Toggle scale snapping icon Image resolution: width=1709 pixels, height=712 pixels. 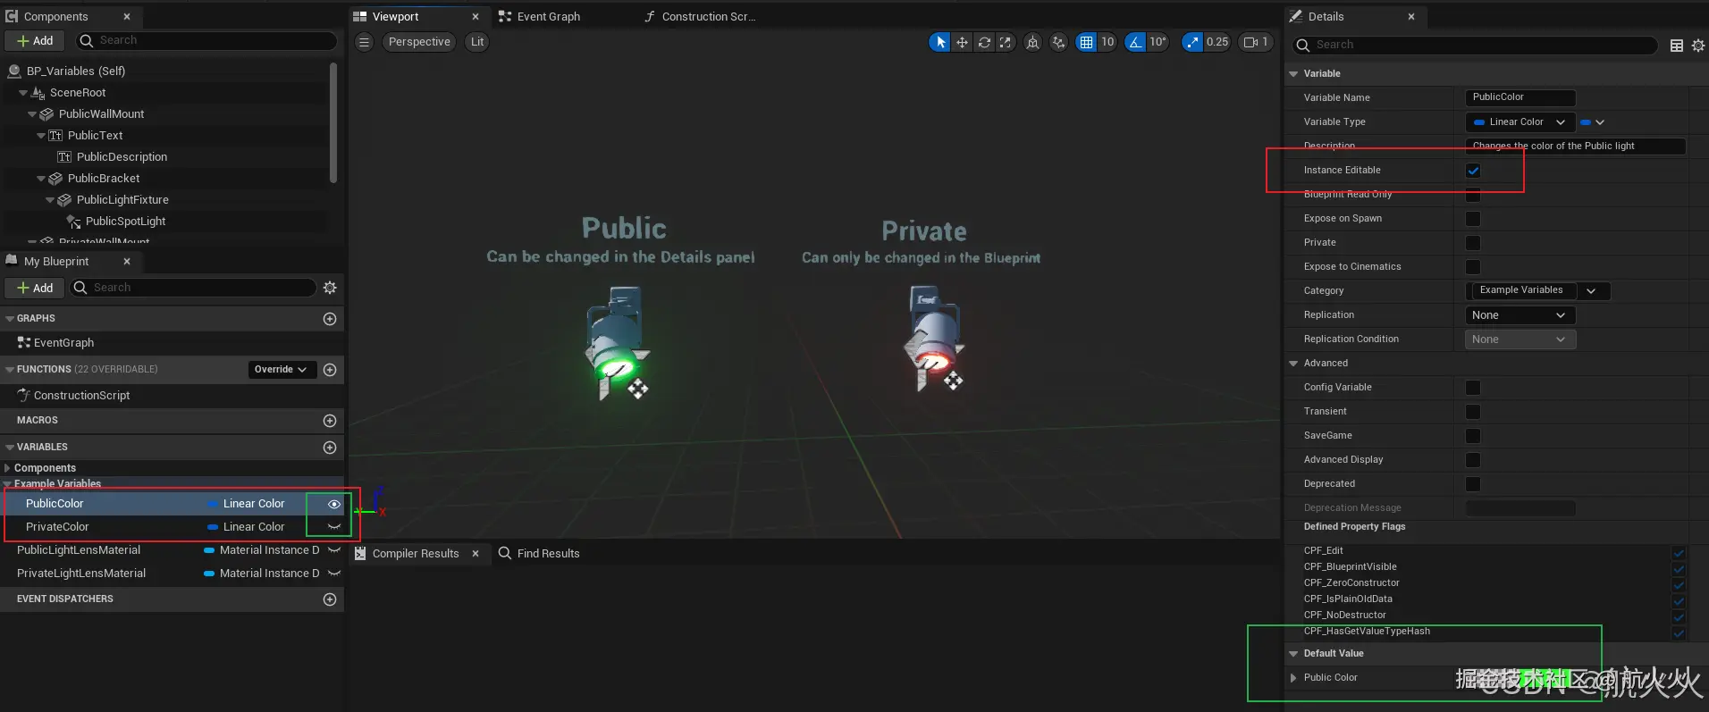pos(1192,42)
